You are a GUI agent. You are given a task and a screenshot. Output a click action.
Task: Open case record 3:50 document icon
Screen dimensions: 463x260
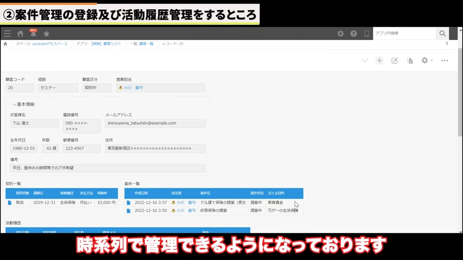pos(128,211)
